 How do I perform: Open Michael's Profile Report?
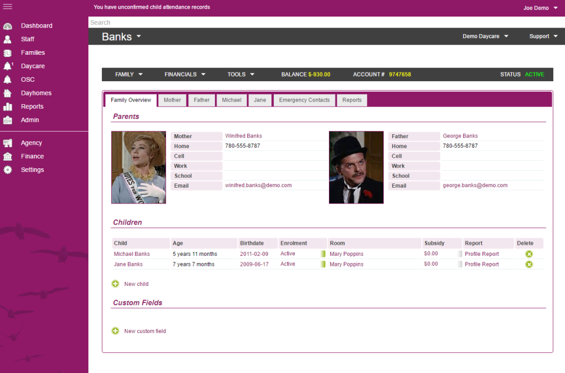point(482,254)
